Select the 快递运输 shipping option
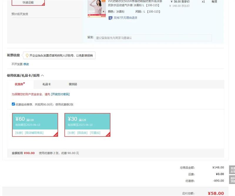The image size is (235, 196). (x=28, y=2)
